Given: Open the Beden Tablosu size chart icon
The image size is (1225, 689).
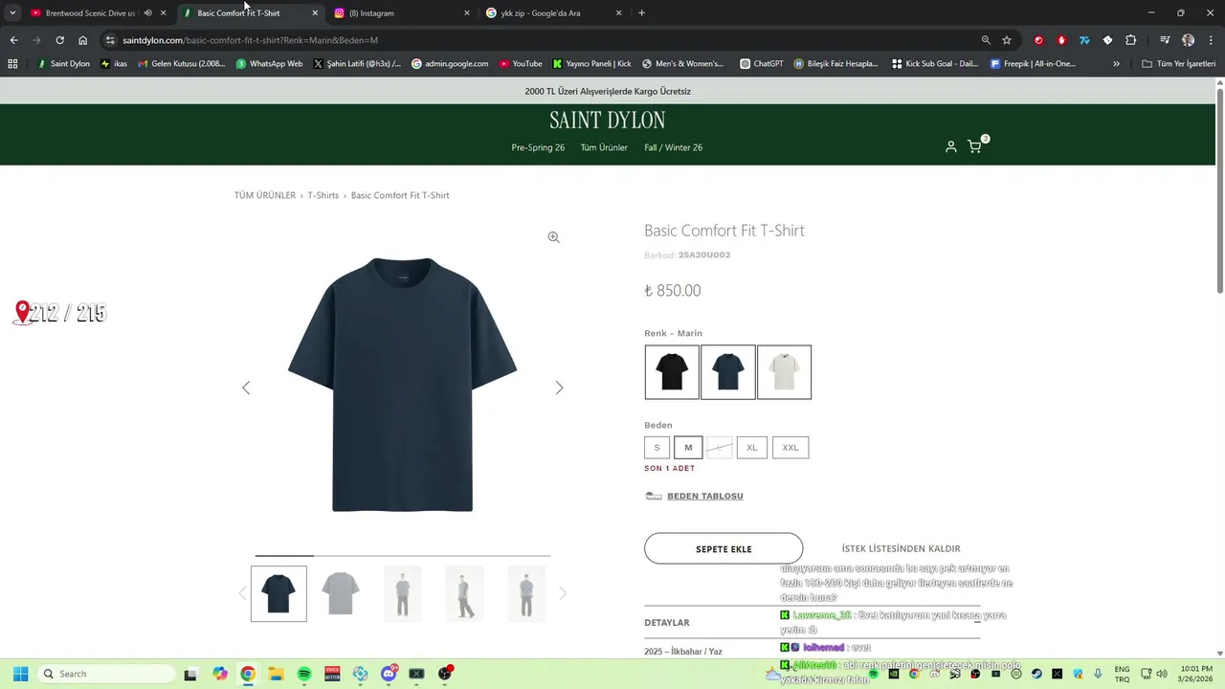Looking at the screenshot, I should (654, 496).
